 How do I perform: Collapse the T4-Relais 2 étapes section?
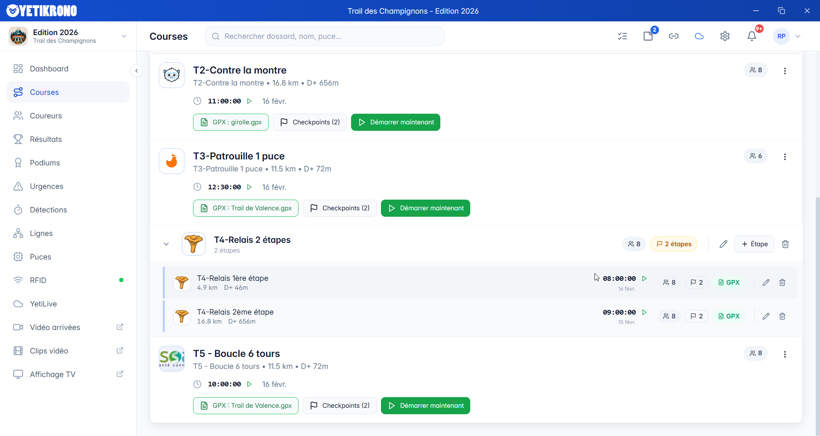point(166,244)
